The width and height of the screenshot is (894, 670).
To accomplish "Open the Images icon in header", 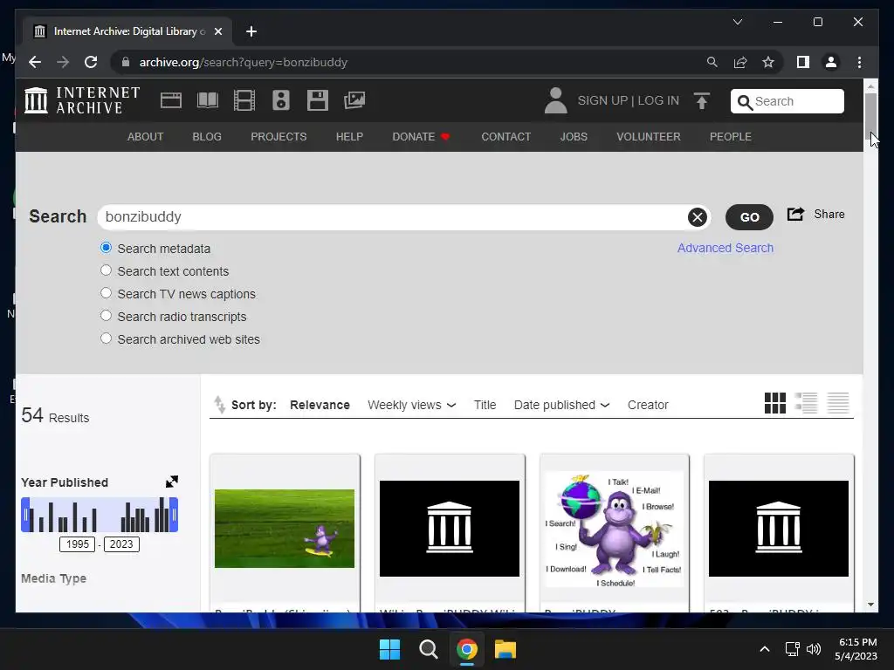I will (x=354, y=101).
